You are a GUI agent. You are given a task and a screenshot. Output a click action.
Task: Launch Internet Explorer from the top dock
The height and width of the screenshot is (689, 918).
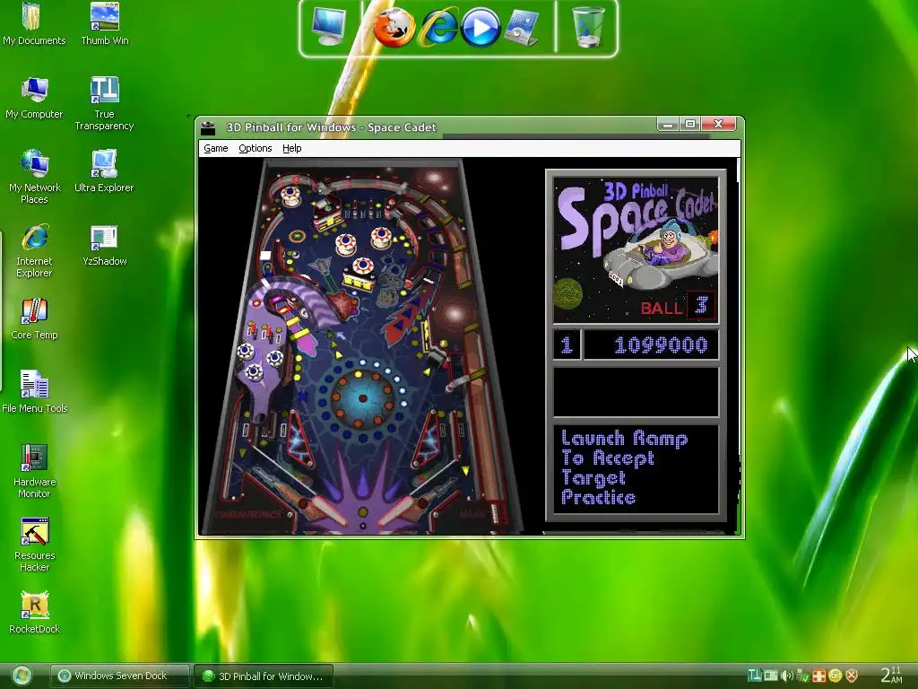click(x=439, y=28)
